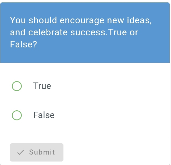Viewport: 171px width, 165px height.
Task: Click the "False" answer label
Action: (44, 115)
